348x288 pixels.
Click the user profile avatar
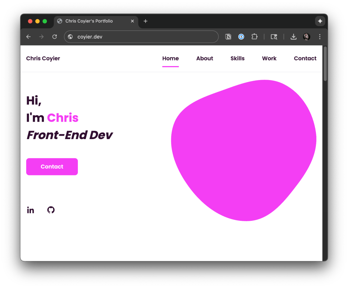point(307,37)
